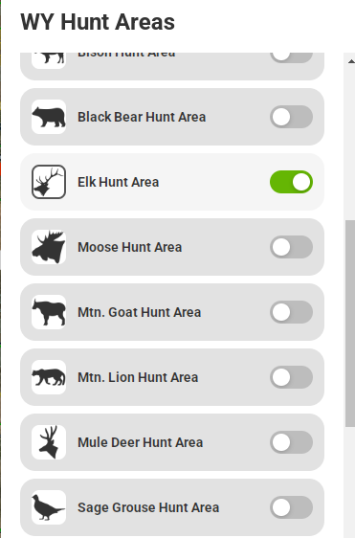Select the Mule Deer Hunt Area label
Viewport: 355px width, 538px height.
pos(141,442)
